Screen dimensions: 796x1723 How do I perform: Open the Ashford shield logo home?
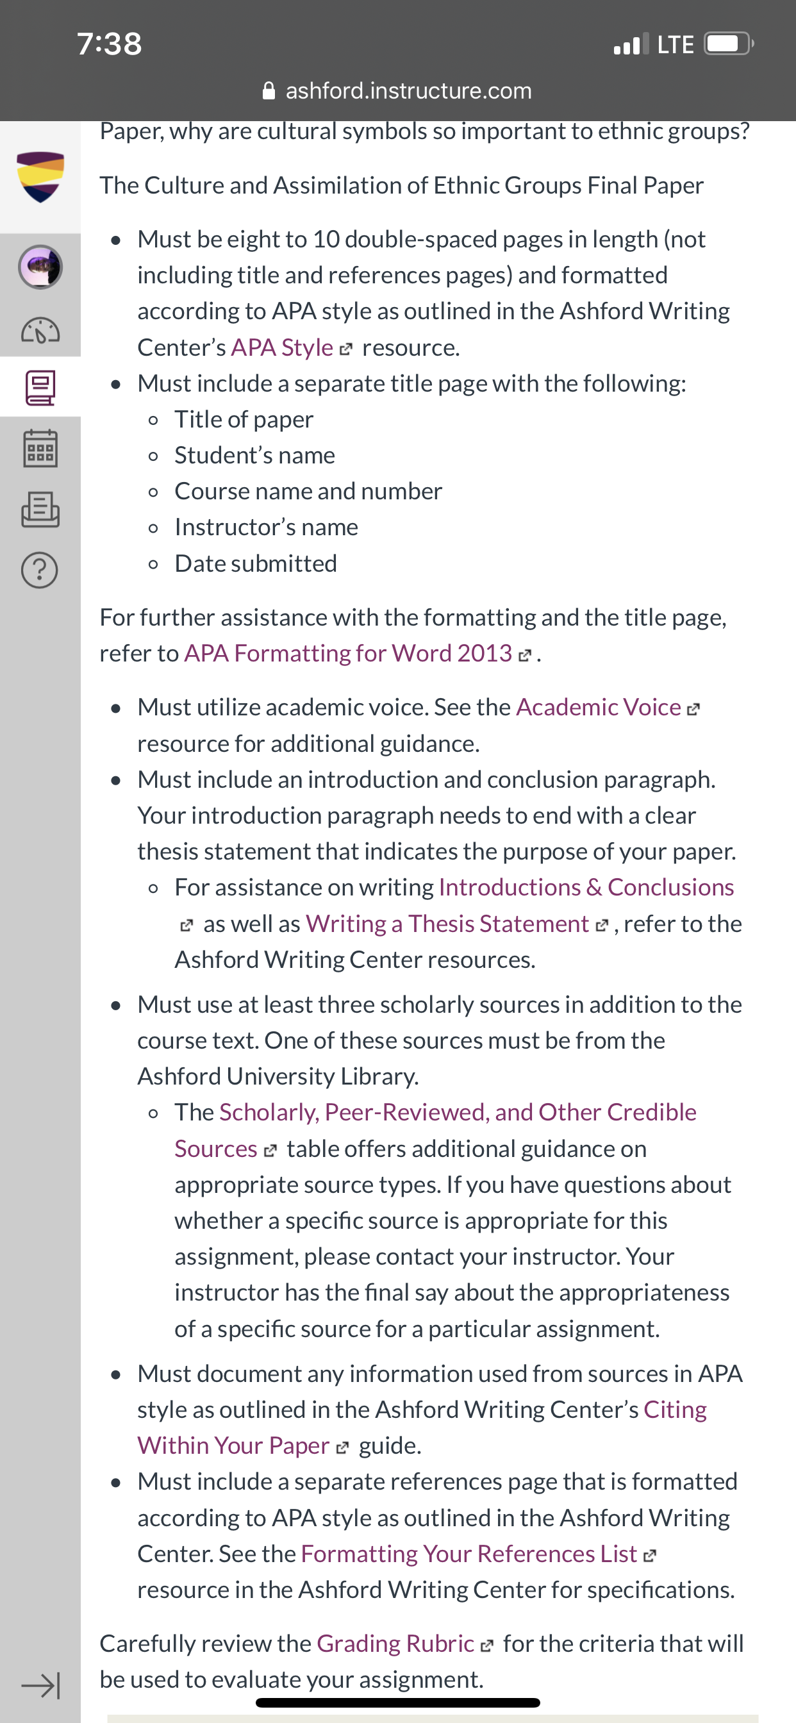(40, 176)
